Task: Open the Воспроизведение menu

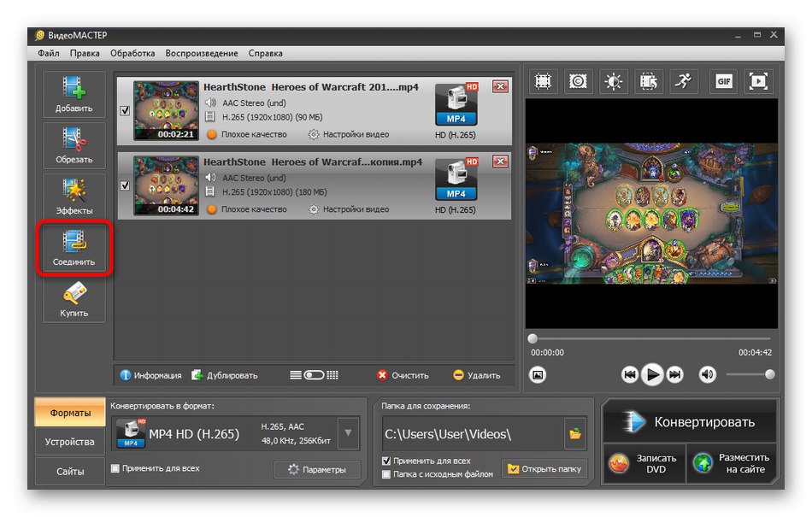Action: 202,53
